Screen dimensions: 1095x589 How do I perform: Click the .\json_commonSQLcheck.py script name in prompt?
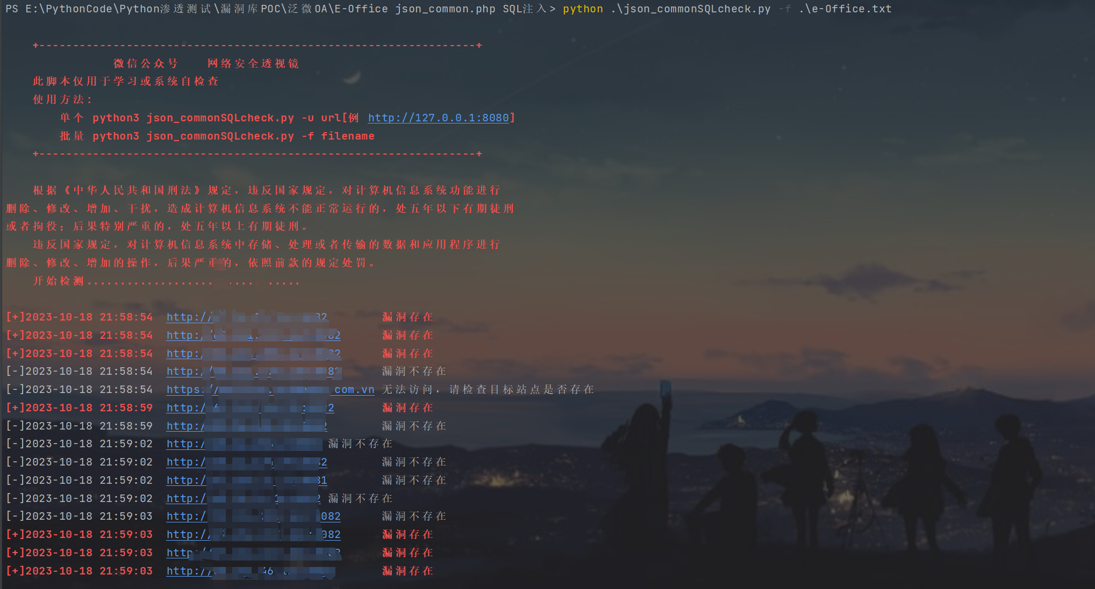coord(690,9)
